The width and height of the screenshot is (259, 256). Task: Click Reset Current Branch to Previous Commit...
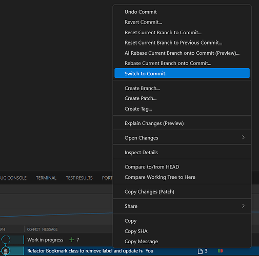(182, 42)
